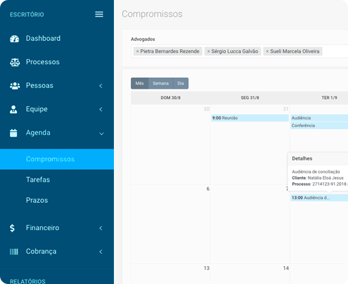The width and height of the screenshot is (348, 284).
Task: Select day 14 in calendar
Action: pyautogui.click(x=286, y=268)
